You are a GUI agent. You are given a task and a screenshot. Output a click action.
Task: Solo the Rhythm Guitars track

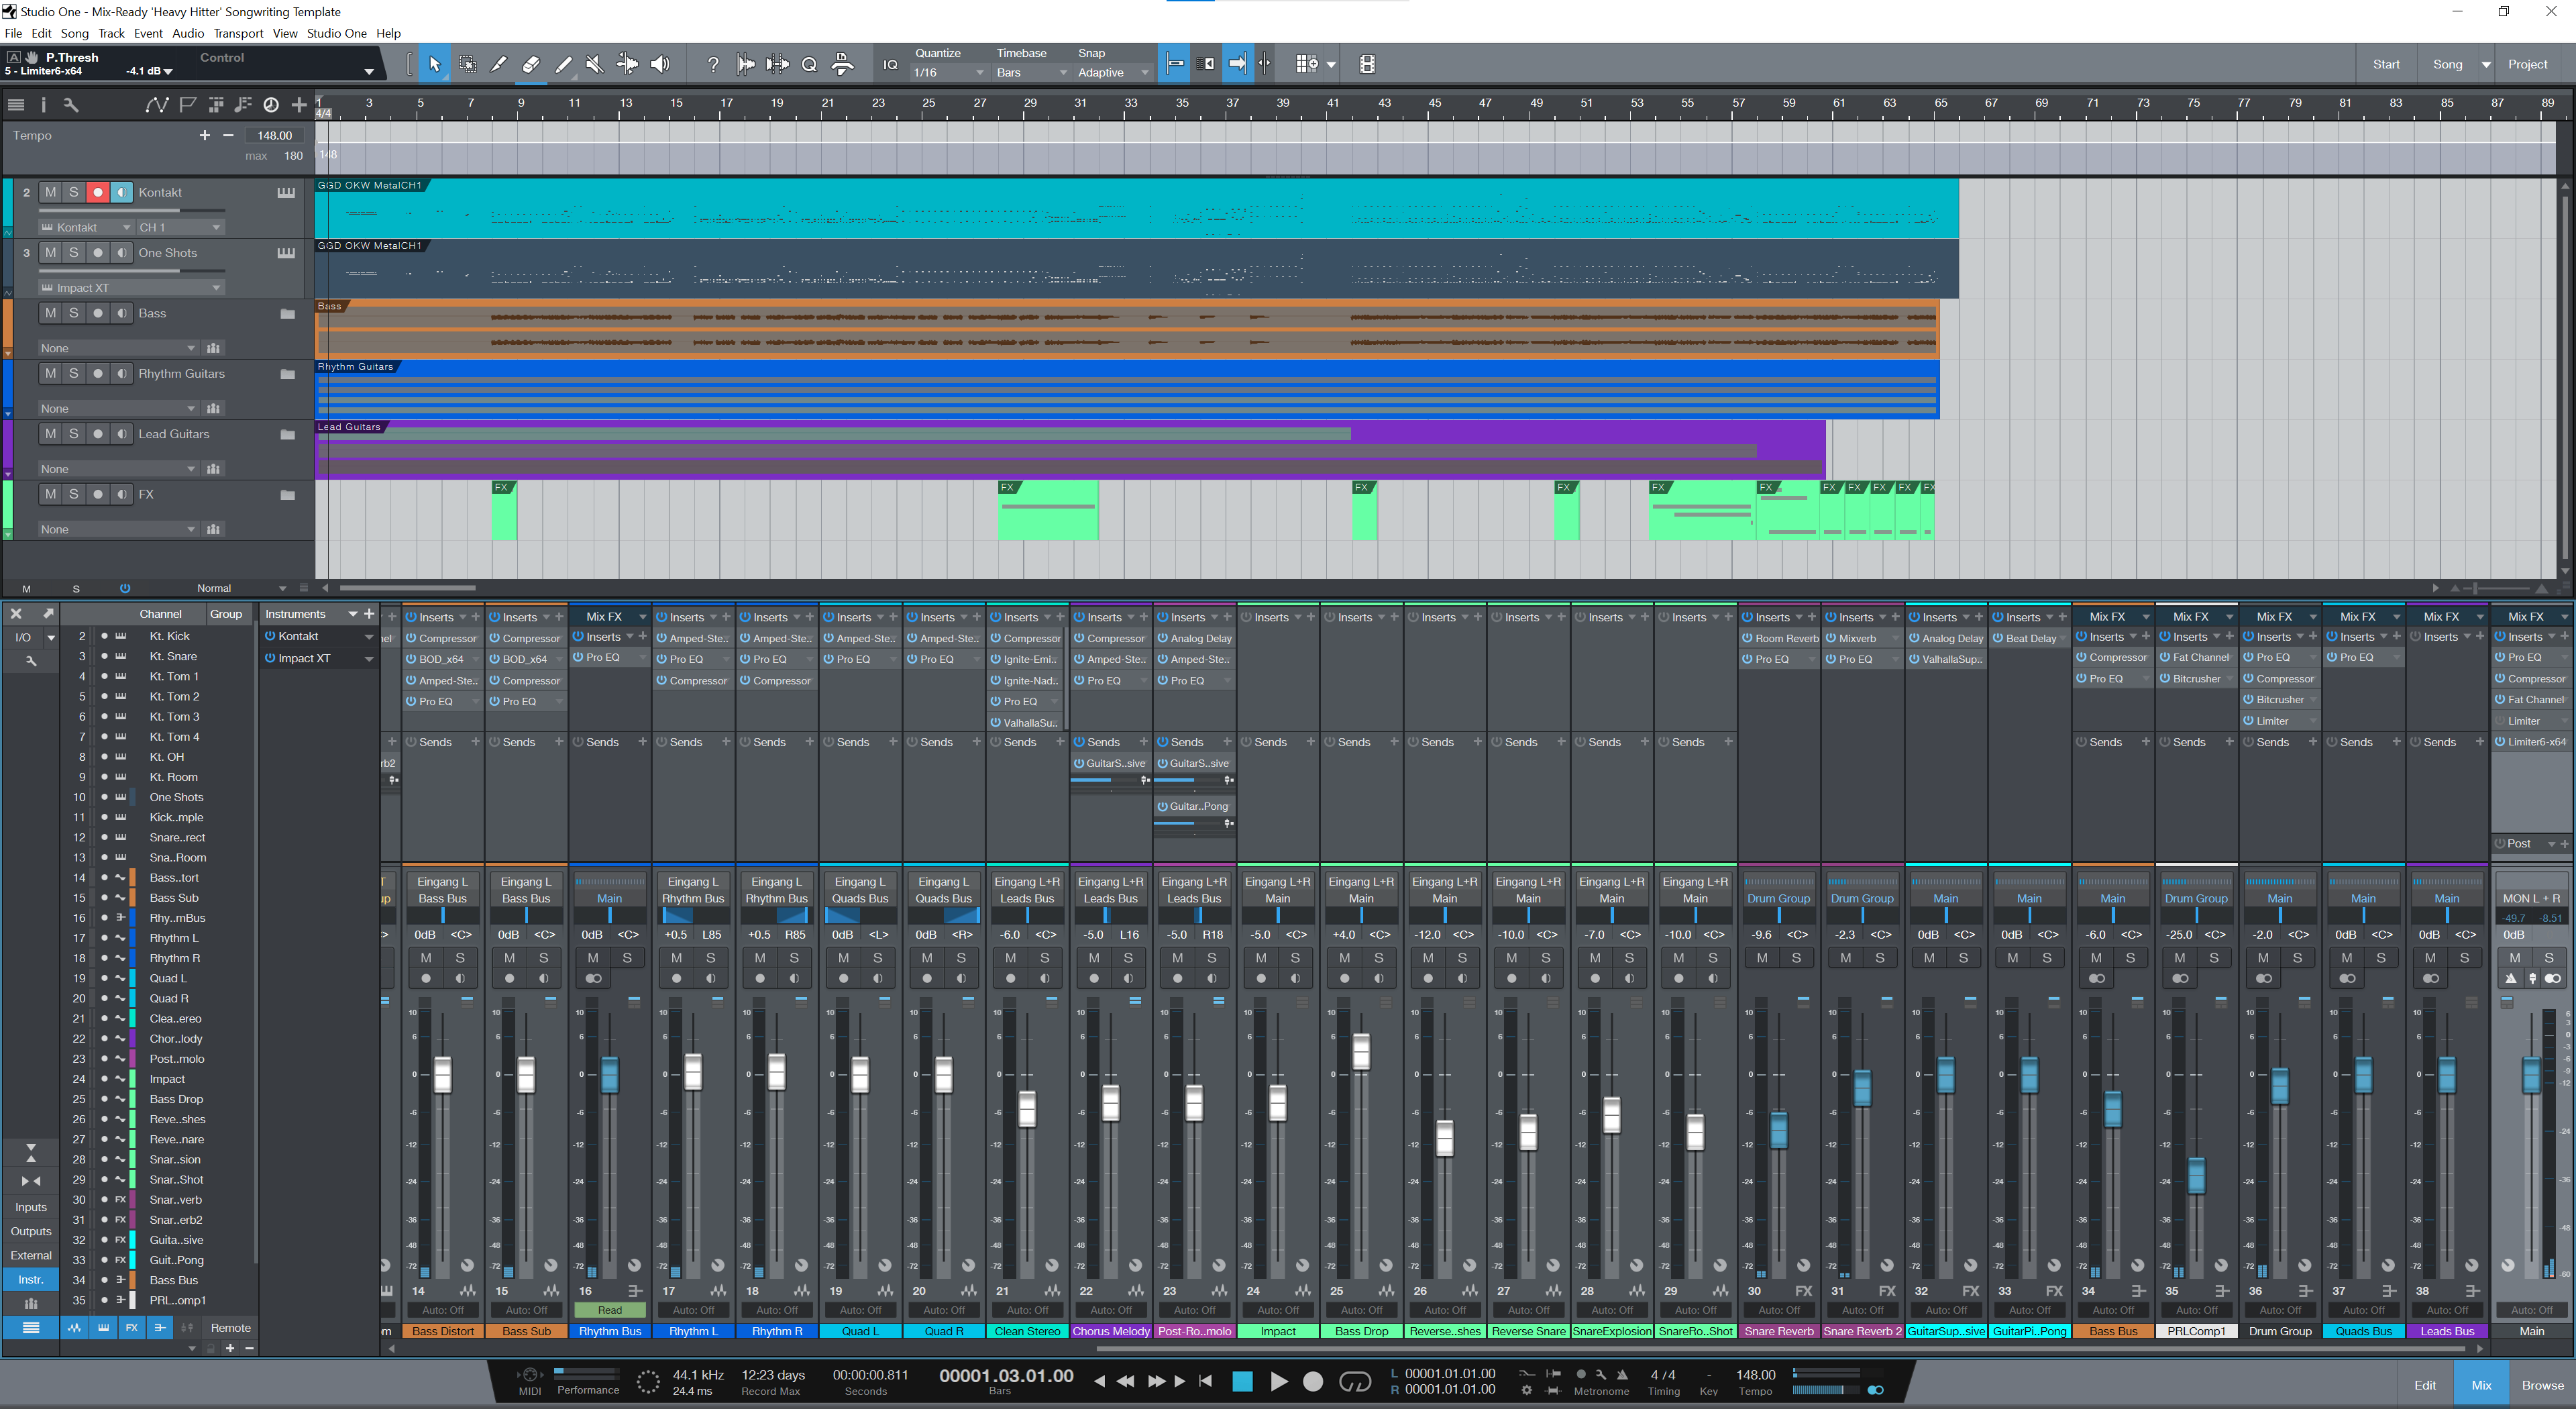pos(74,373)
